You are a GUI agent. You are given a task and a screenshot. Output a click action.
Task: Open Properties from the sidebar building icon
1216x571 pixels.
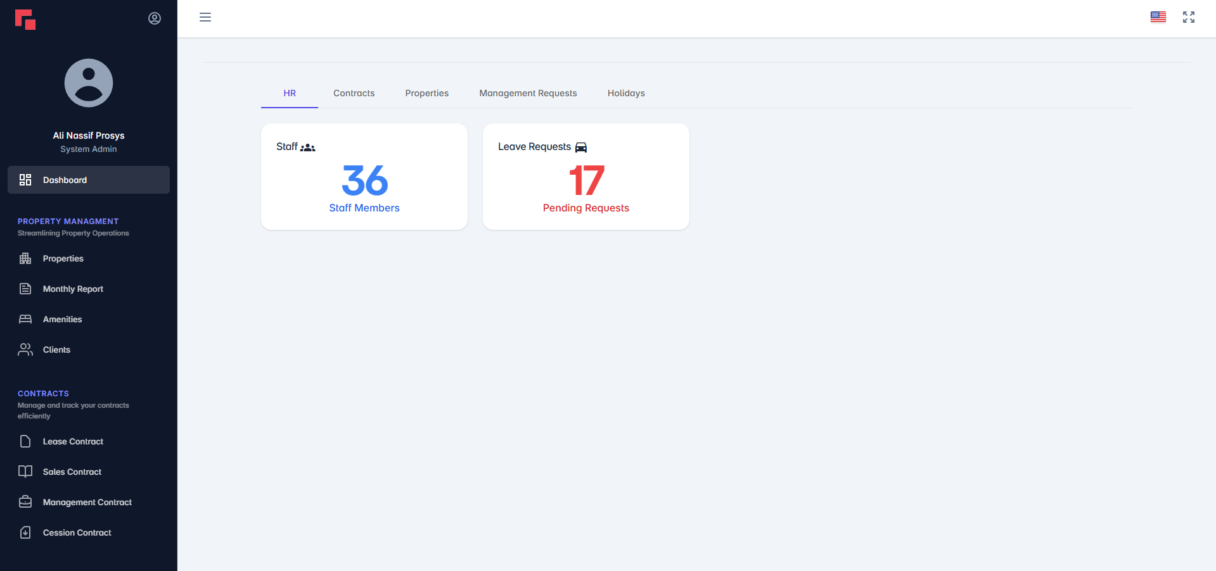(x=25, y=258)
